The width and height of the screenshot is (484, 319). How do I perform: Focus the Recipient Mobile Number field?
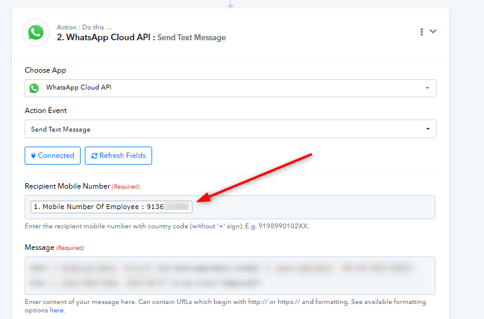pyautogui.click(x=230, y=207)
